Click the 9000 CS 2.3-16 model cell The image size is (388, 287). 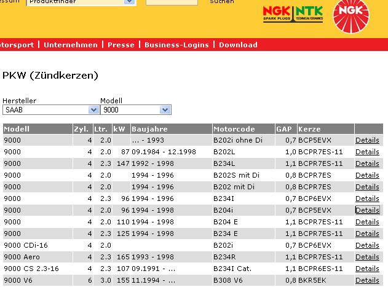click(38, 269)
